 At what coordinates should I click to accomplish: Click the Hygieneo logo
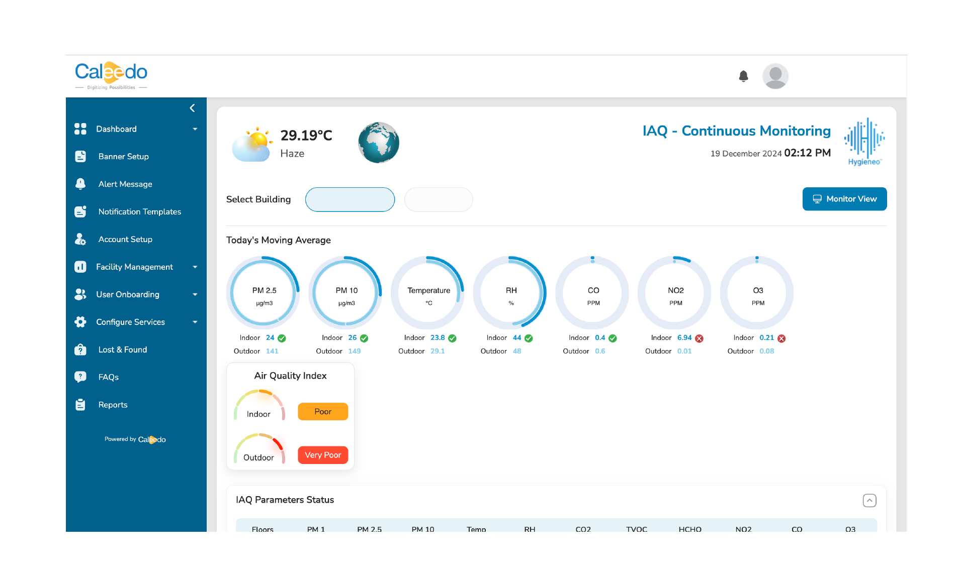[x=864, y=142]
